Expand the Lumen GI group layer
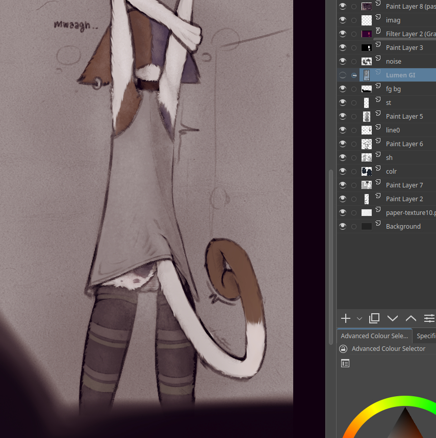The width and height of the screenshot is (436, 438). tap(354, 75)
